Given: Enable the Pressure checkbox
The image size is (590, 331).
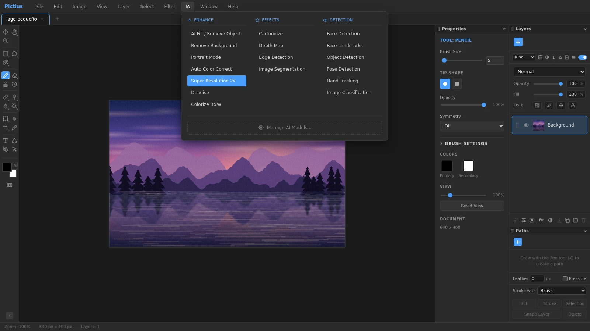Looking at the screenshot, I should coord(565,278).
